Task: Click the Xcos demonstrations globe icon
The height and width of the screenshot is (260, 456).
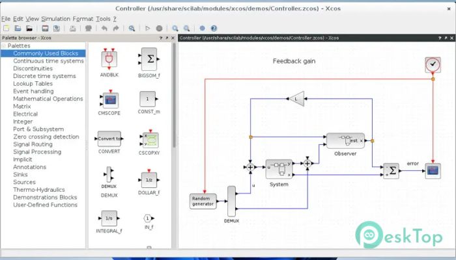Action: 202,28
